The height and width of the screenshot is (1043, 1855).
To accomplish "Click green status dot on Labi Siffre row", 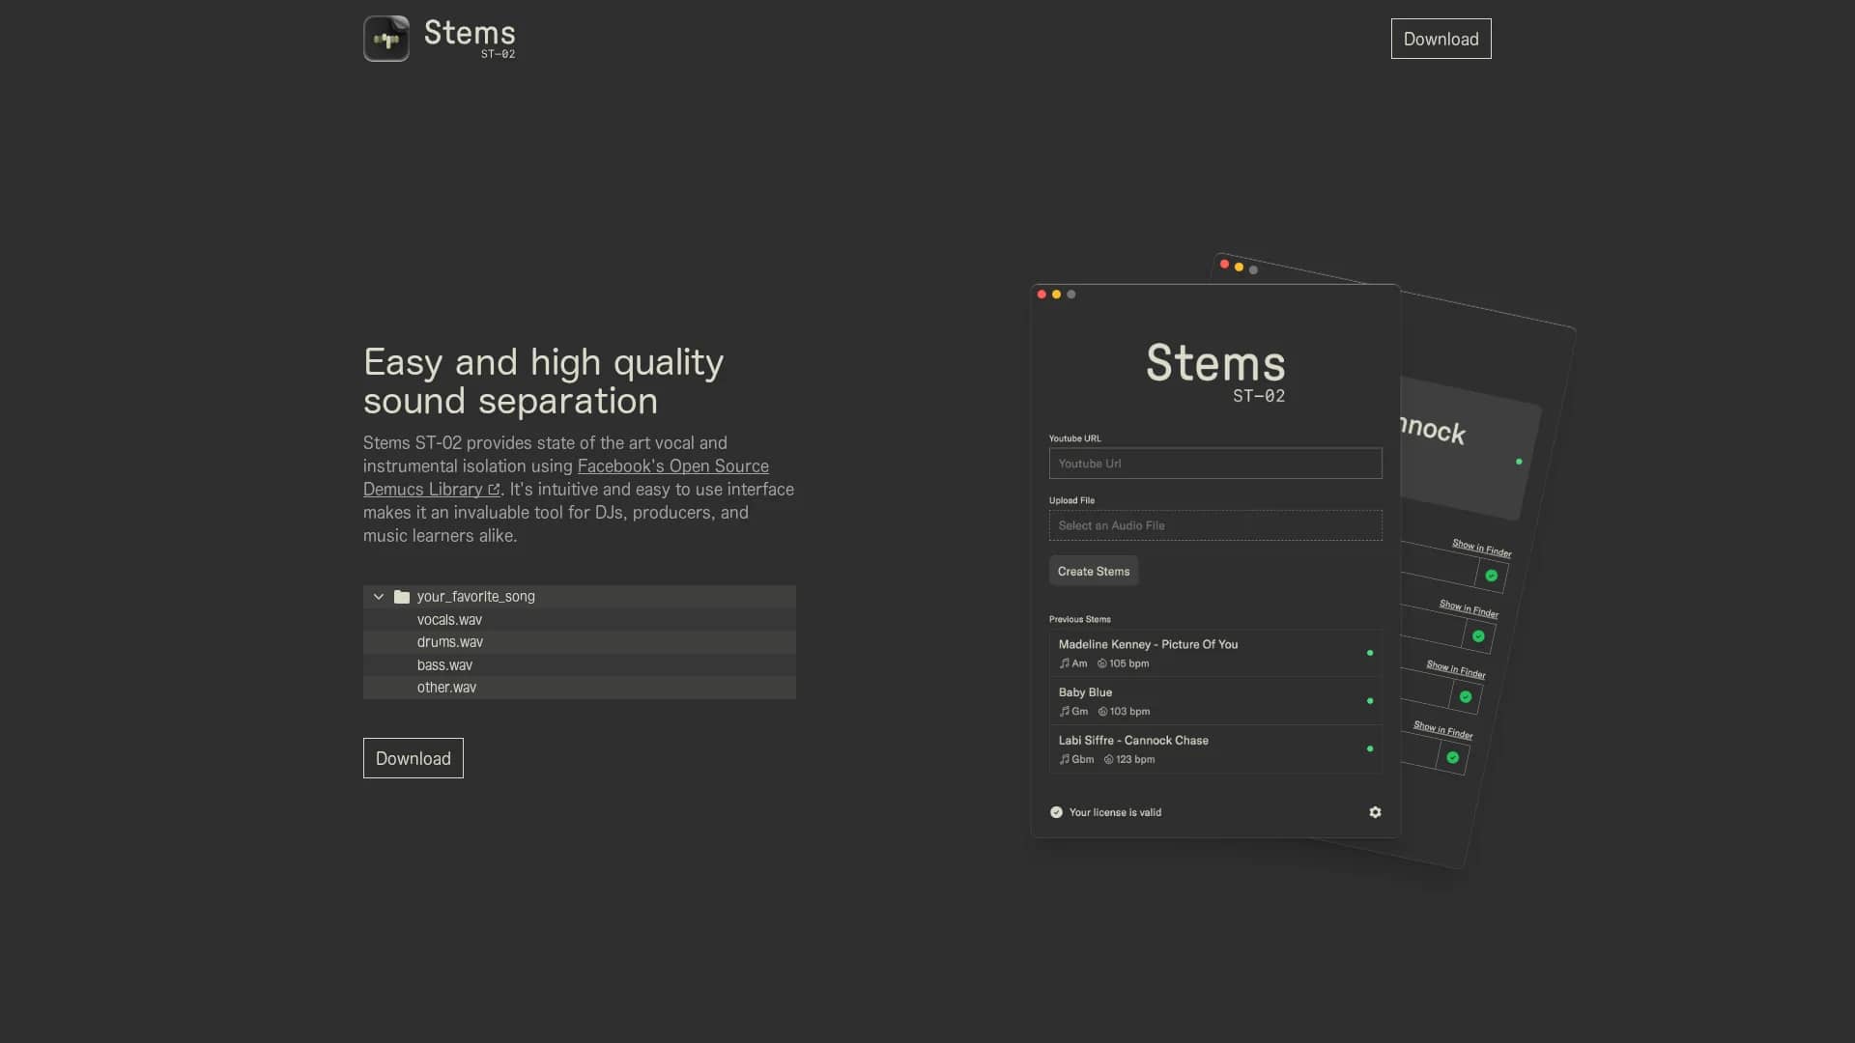I will [1370, 748].
